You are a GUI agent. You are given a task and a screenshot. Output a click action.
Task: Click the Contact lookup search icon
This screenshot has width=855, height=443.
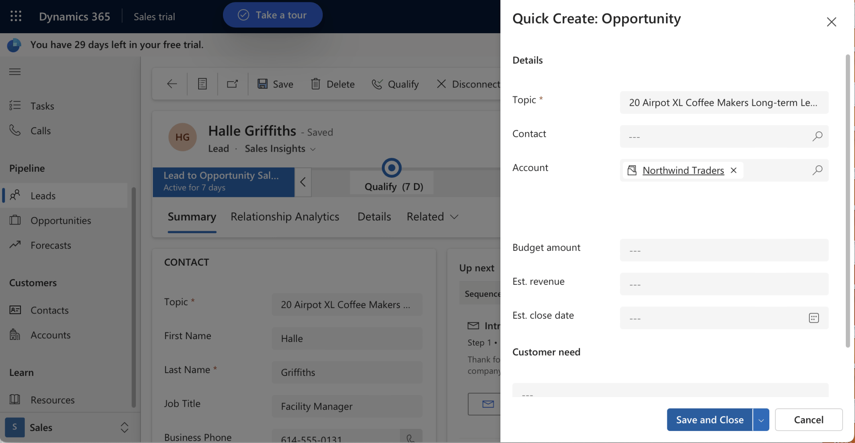[817, 136]
